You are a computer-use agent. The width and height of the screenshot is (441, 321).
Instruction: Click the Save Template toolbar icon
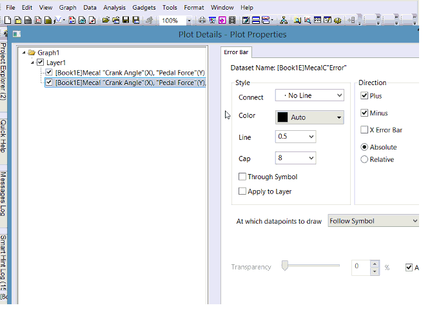[136, 20]
